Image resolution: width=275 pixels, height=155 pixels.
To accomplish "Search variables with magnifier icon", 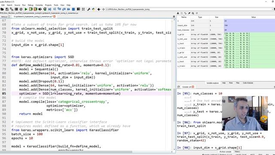I will click(x=193, y=13).
